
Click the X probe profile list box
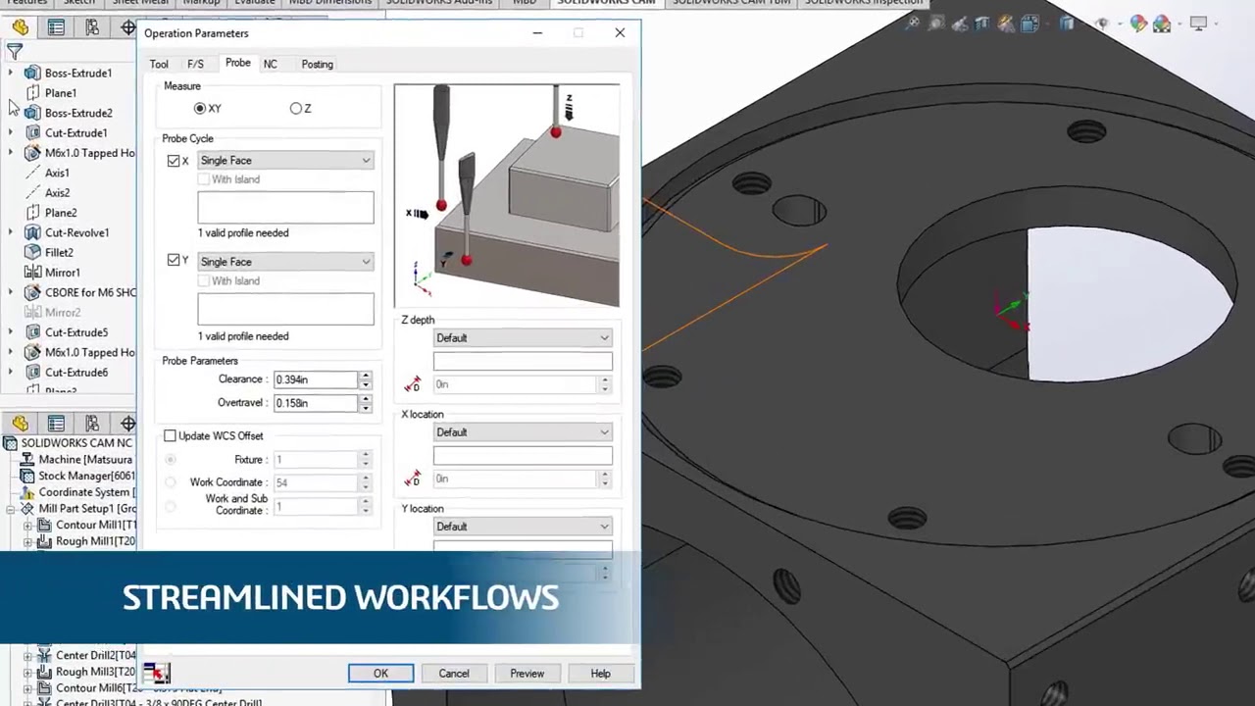(x=285, y=207)
